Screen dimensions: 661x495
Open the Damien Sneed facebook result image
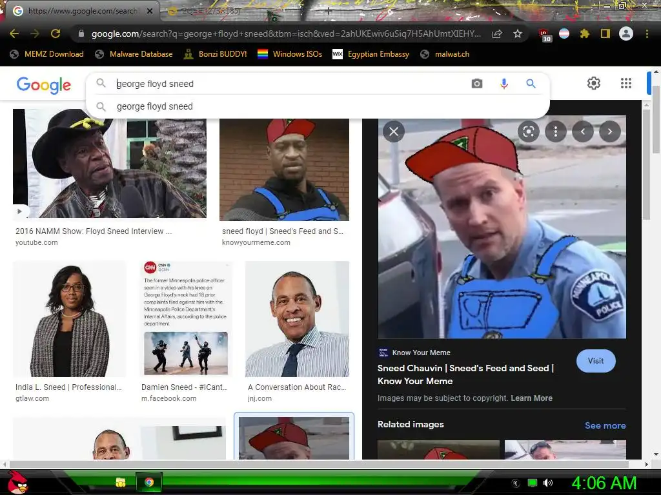click(186, 319)
